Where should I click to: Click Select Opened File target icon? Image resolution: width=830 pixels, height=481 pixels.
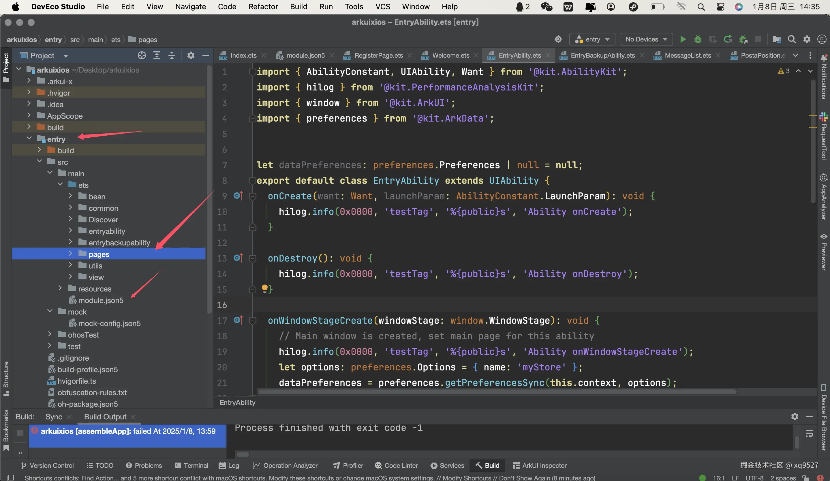pyautogui.click(x=142, y=55)
